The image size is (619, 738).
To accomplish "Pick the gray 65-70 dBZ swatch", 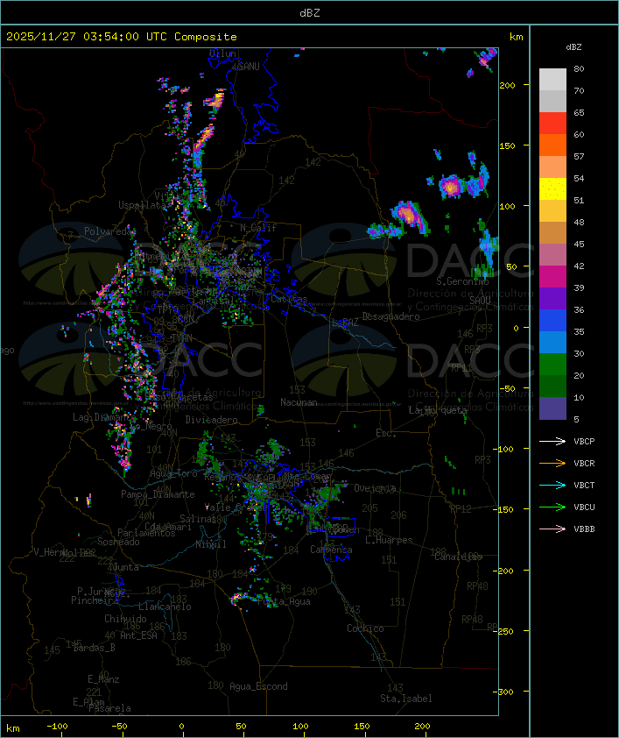I will coord(552,101).
